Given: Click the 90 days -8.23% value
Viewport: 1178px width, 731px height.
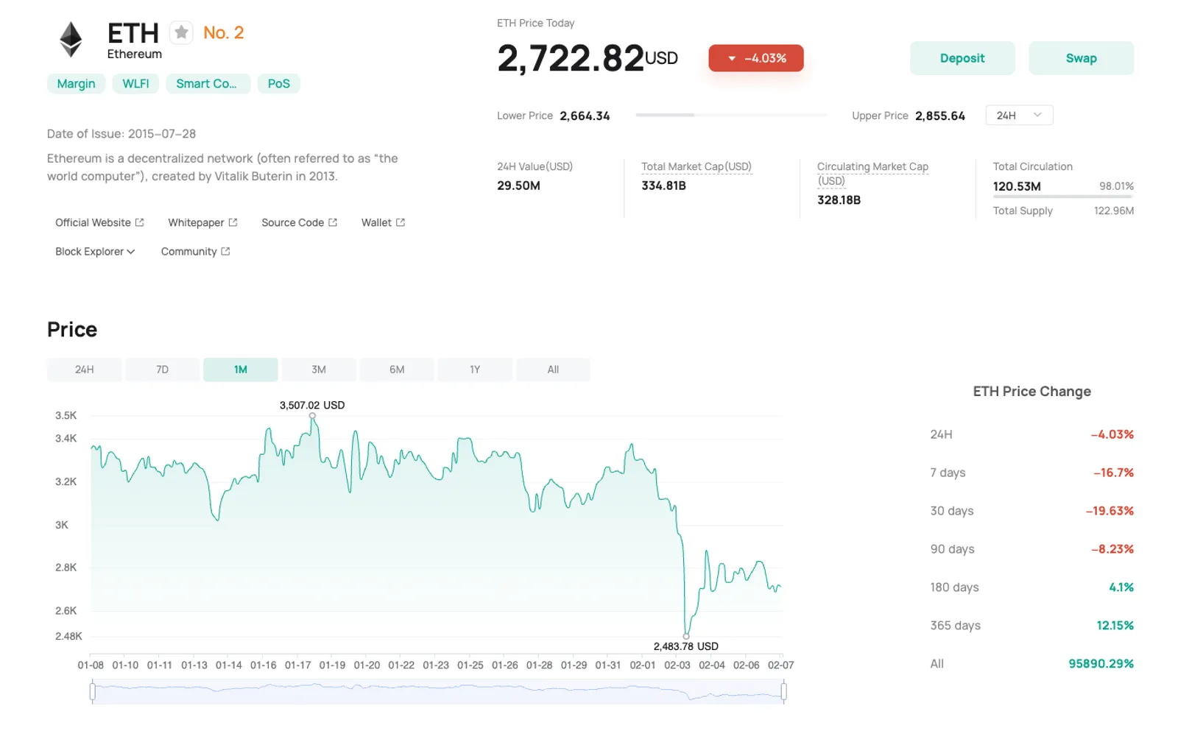Looking at the screenshot, I should (x=1112, y=549).
